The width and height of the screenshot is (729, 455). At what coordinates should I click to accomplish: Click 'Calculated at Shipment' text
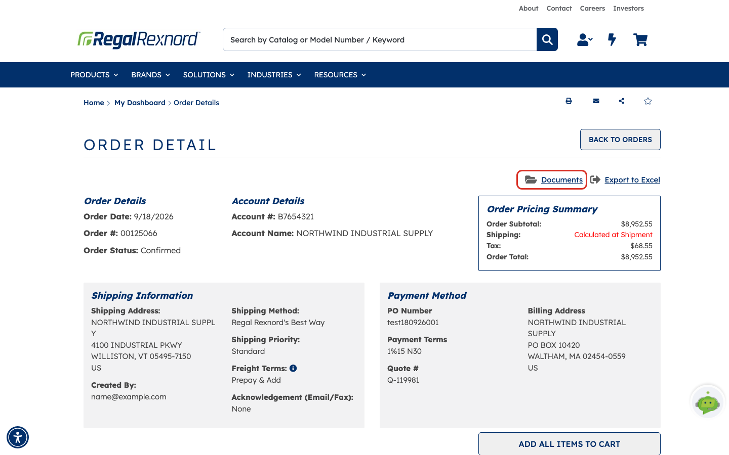pos(613,235)
